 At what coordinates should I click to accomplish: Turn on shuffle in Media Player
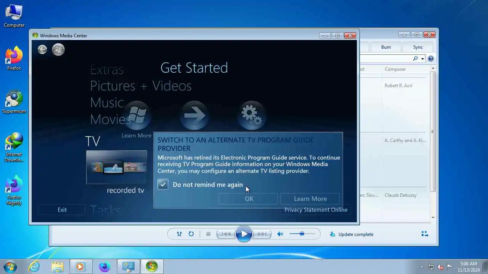click(x=179, y=234)
